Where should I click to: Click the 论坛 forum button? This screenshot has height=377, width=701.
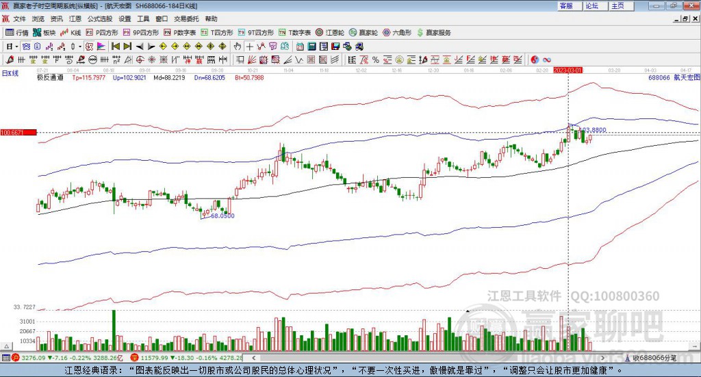pos(592,5)
